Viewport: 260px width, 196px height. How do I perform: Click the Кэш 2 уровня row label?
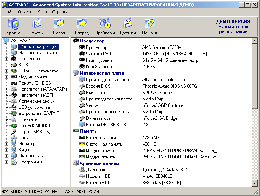pos(99,67)
